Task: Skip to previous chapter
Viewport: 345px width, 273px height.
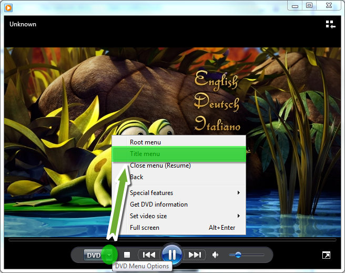Action: pyautogui.click(x=149, y=255)
